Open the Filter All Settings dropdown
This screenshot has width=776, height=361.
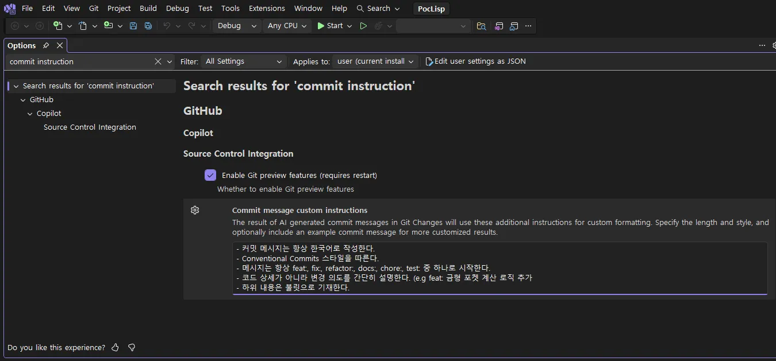click(x=243, y=61)
